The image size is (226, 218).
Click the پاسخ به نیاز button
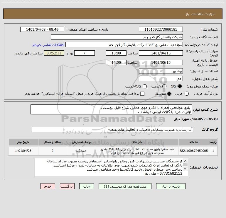point(171,186)
